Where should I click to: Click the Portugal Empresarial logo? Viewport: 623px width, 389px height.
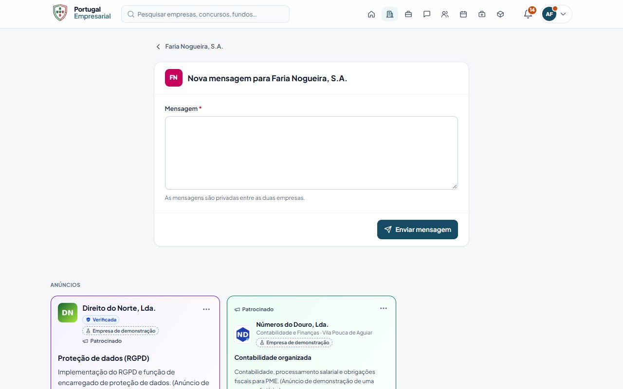tap(82, 13)
